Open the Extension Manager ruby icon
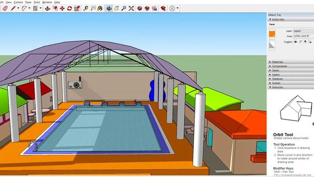Image resolution: width=314 pixels, height=177 pixels. pyautogui.click(x=163, y=8)
